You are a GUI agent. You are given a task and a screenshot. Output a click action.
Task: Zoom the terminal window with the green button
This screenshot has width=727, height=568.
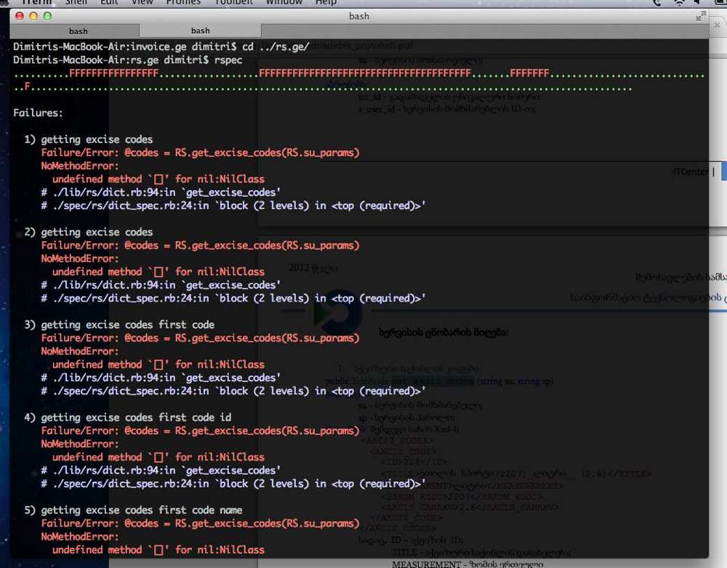click(x=48, y=15)
